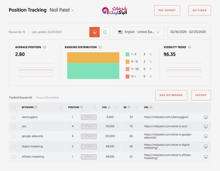
Task: Check the digital marketing row checkbox
Action: (x=14, y=147)
